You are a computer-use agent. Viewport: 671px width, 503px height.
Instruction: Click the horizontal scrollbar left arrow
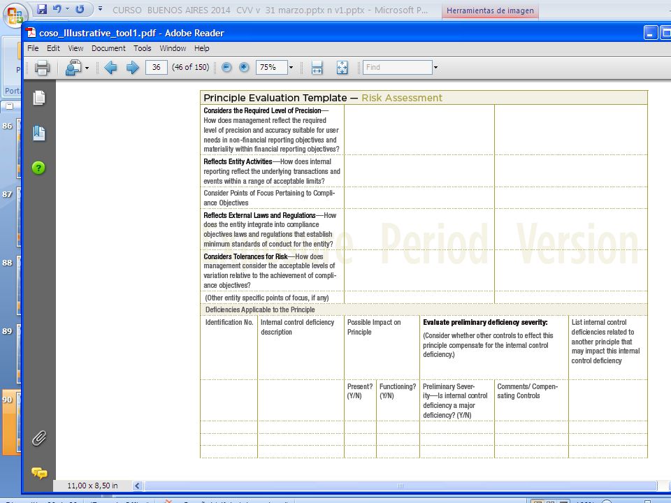click(138, 486)
